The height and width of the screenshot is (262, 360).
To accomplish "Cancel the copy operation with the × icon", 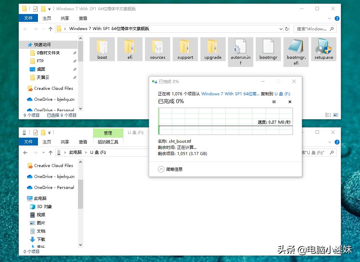I will tap(289, 101).
